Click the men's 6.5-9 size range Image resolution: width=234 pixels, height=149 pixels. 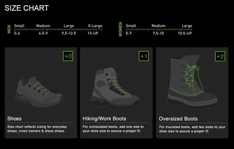pos(43,33)
